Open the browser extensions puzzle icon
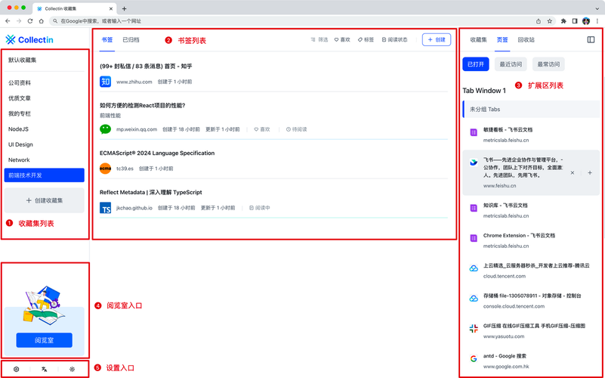This screenshot has height=378, width=605. coord(563,21)
